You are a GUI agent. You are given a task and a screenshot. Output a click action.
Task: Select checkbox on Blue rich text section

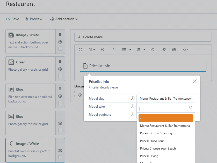60,103
